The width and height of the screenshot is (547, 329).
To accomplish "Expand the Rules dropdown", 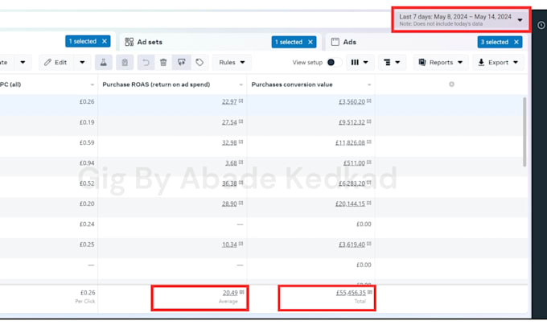I will [232, 63].
